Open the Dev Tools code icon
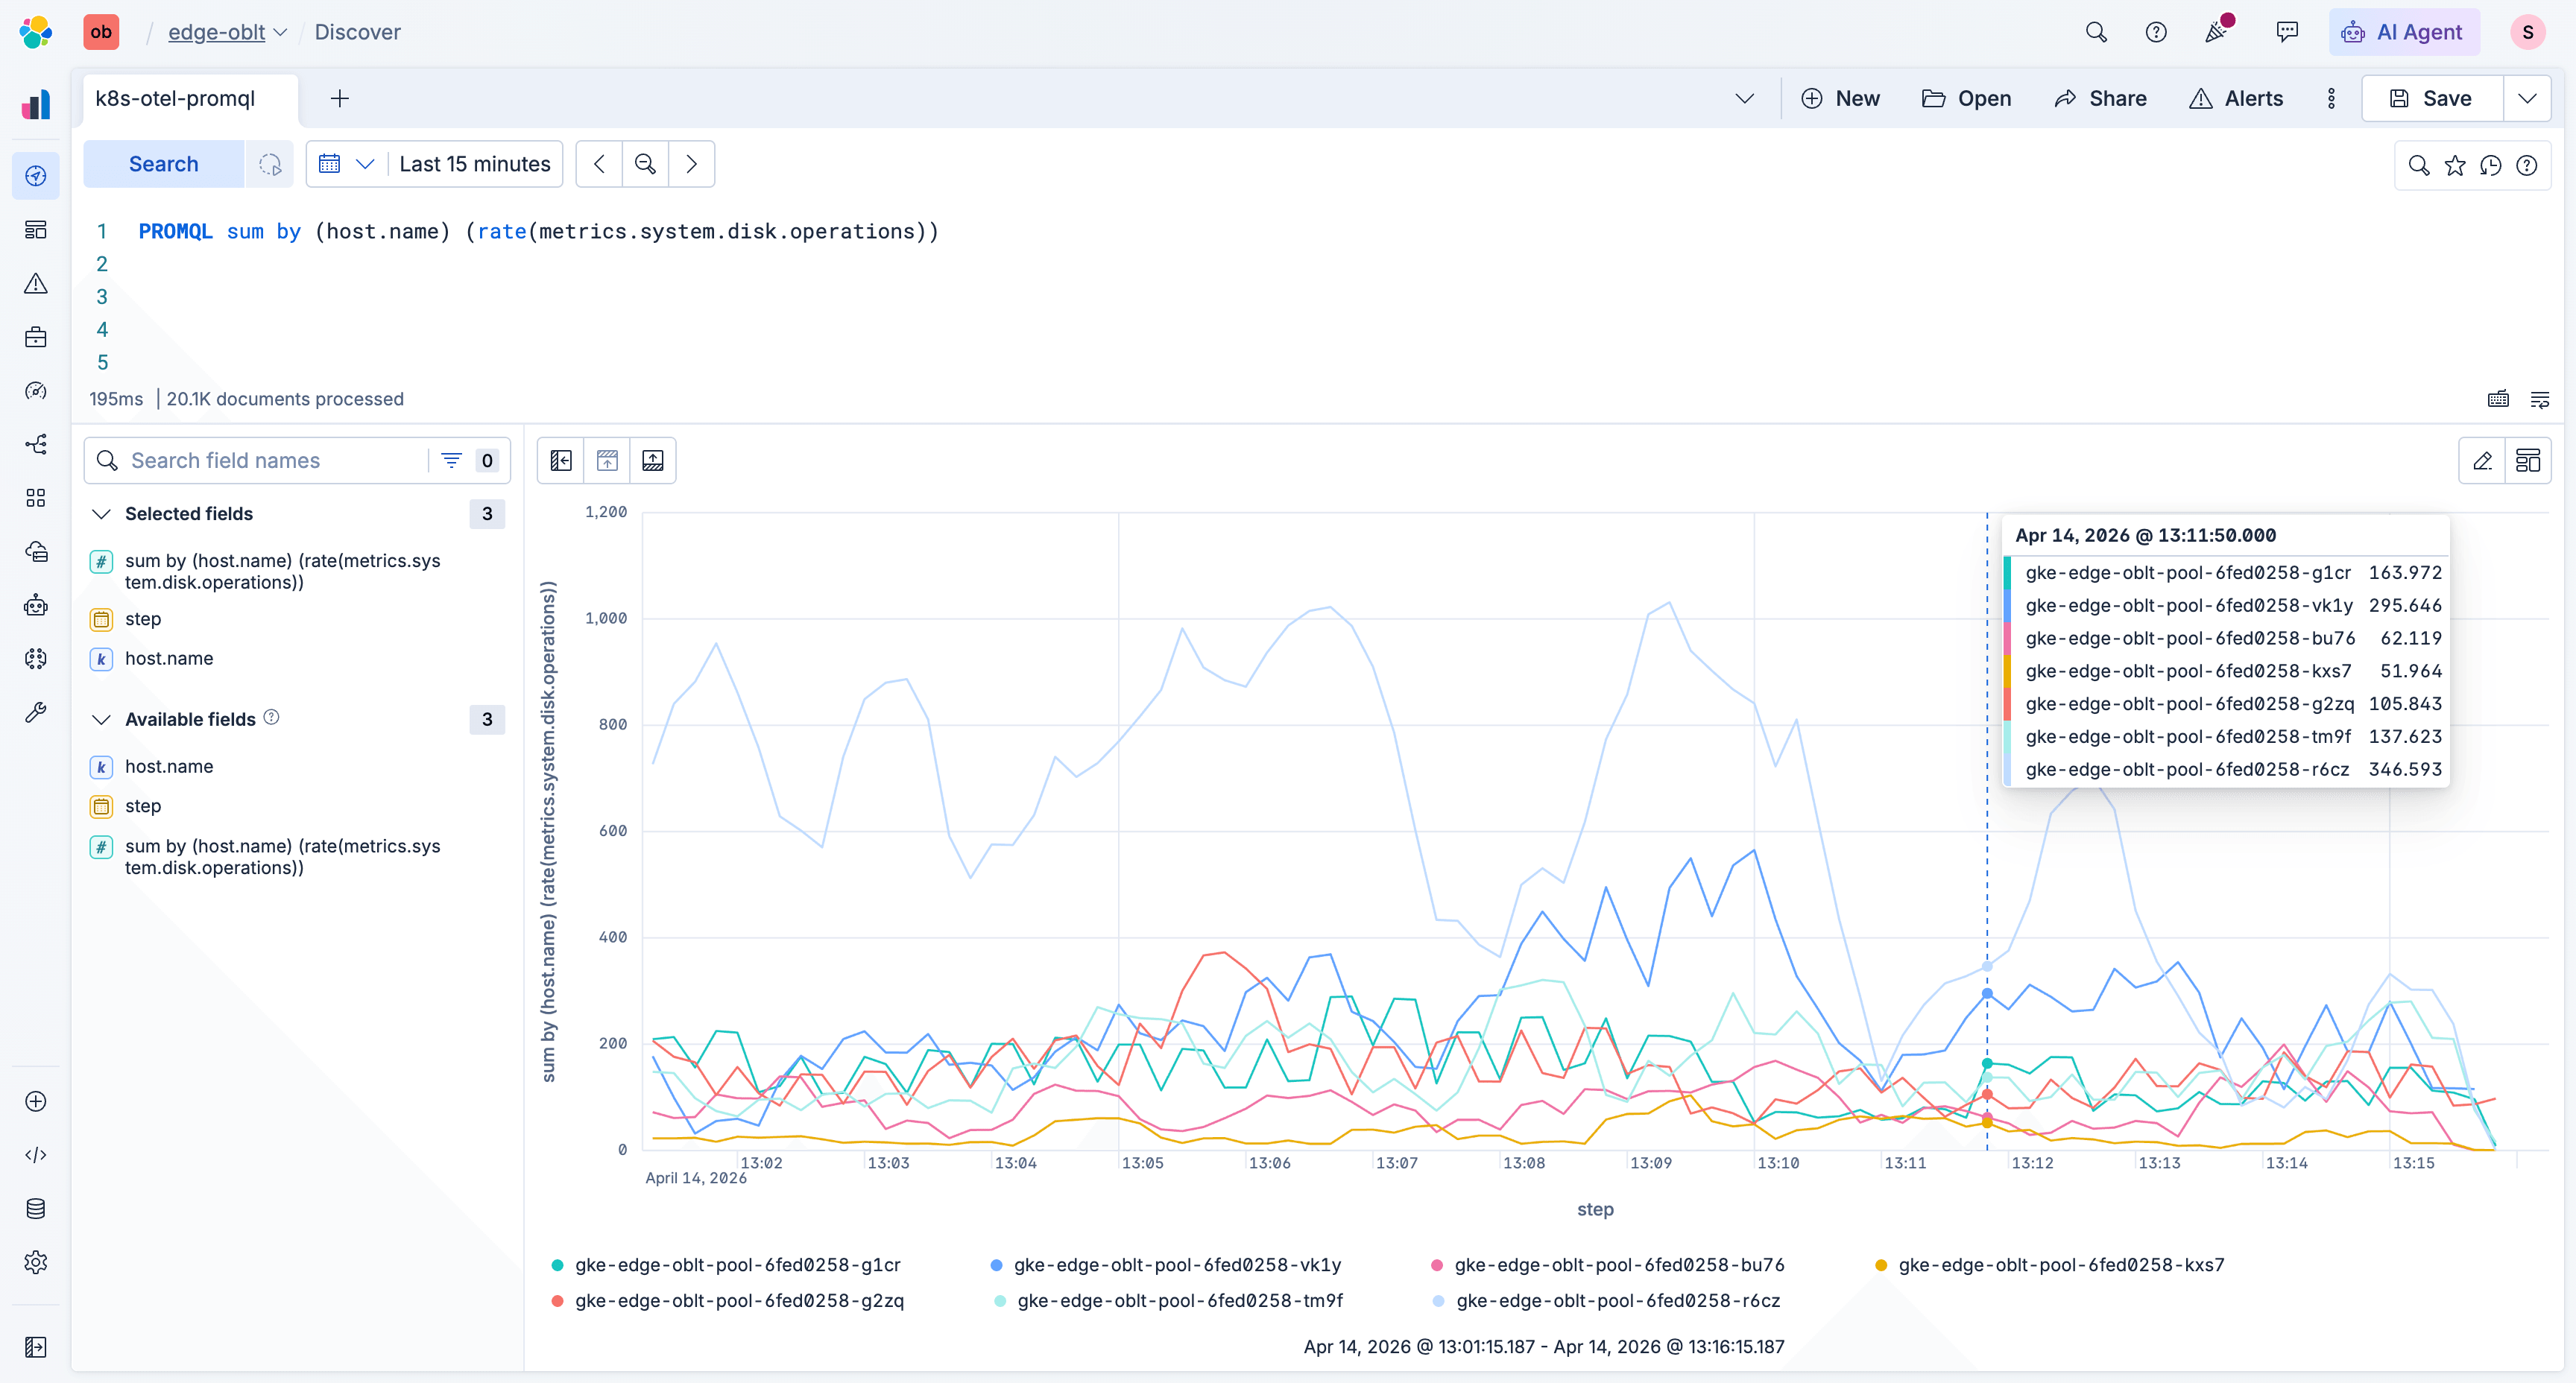The image size is (2576, 1383). [36, 1155]
